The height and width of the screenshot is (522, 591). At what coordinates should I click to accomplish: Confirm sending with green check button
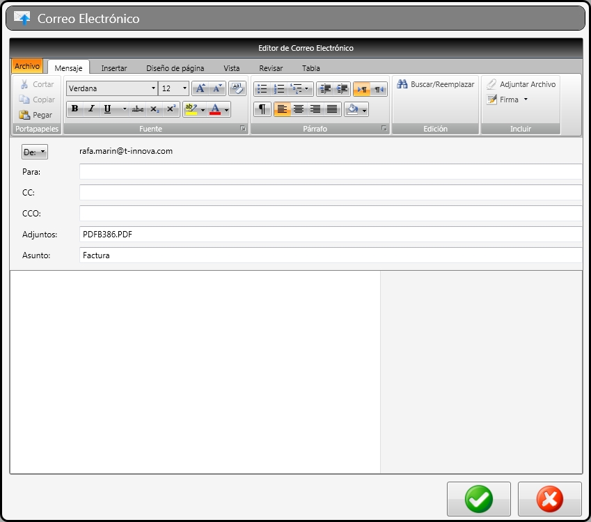click(479, 498)
